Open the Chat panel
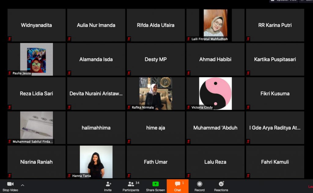This screenshot has width=313, height=193. tap(177, 184)
